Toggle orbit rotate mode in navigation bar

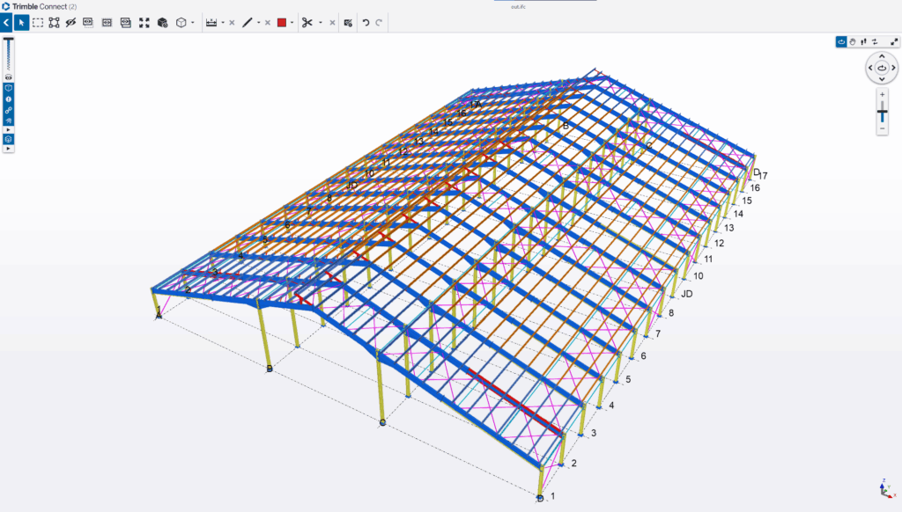(x=841, y=41)
